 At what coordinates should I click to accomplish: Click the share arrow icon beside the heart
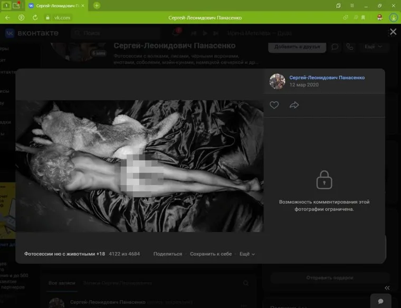click(294, 105)
